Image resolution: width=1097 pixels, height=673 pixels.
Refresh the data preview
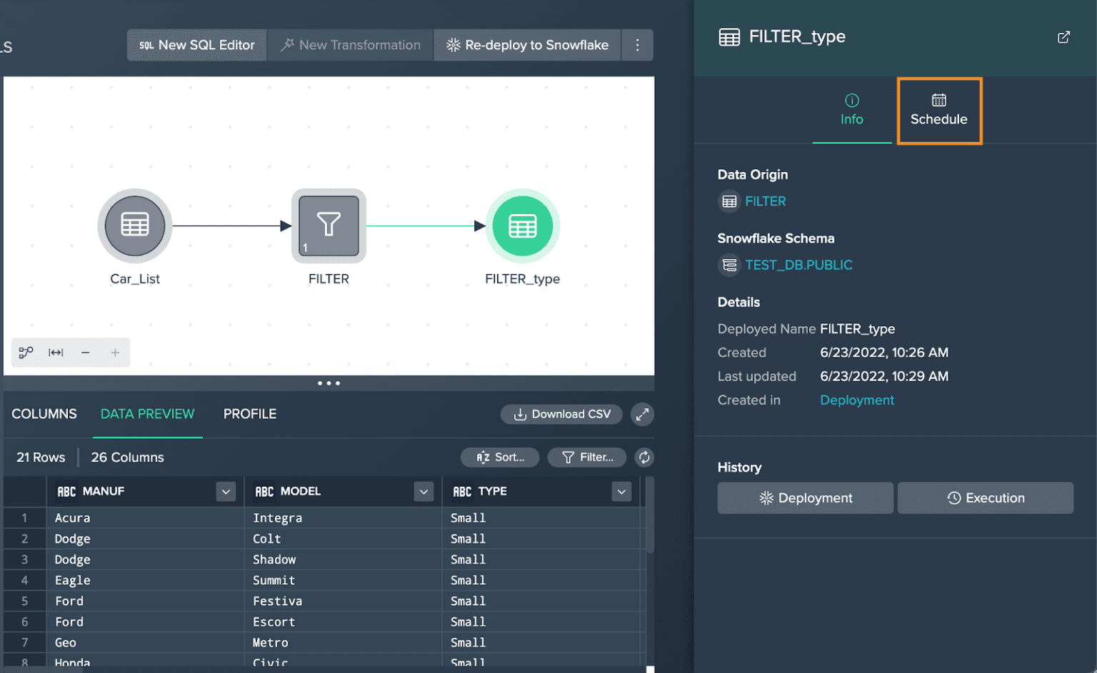click(x=643, y=457)
